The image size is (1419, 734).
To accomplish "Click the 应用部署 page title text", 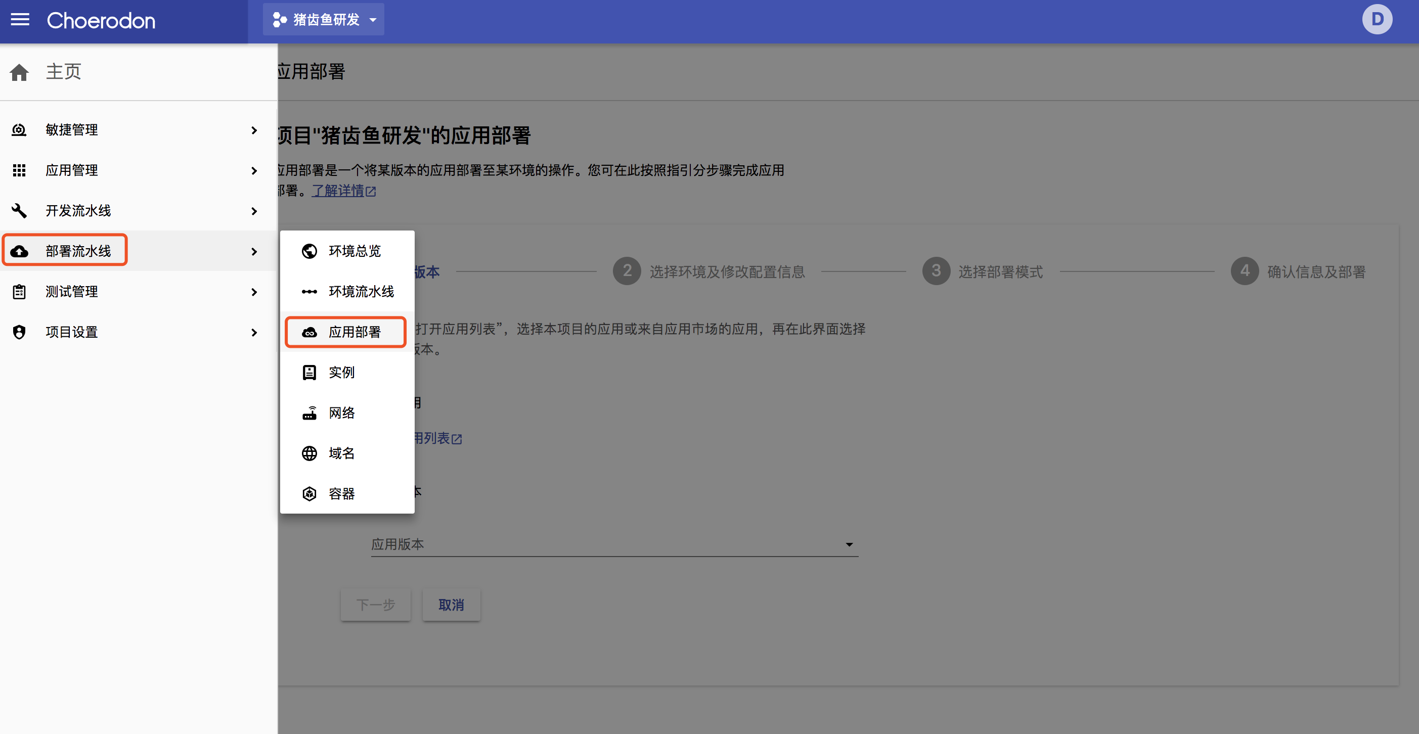I will pyautogui.click(x=311, y=72).
